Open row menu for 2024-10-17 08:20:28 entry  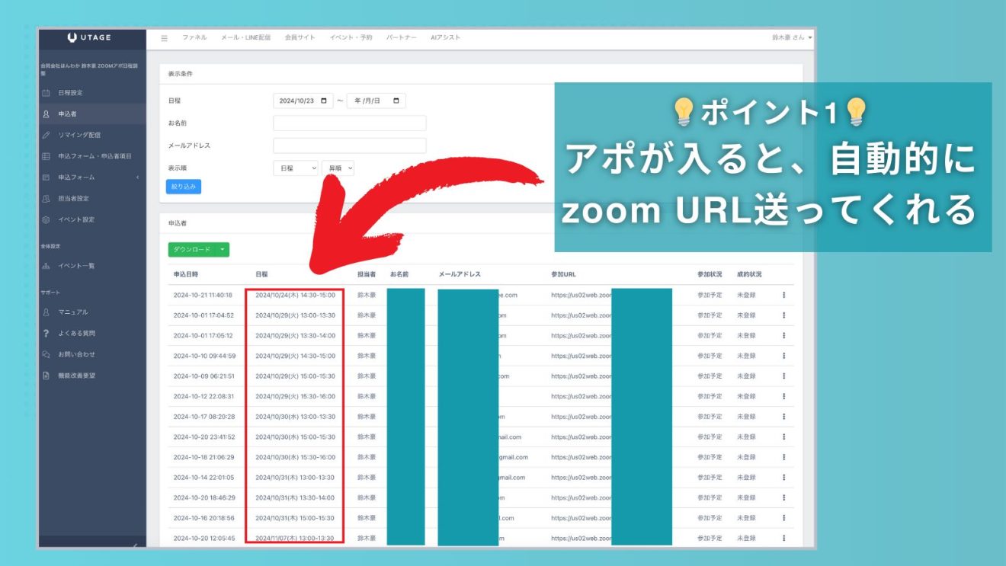click(783, 417)
